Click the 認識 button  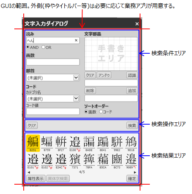132,75
